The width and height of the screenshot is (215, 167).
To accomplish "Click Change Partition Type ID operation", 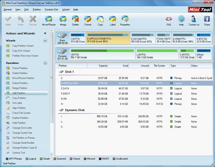I will [x=24, y=148].
